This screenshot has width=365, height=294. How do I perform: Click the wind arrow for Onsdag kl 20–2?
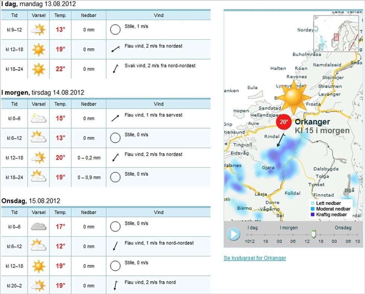point(115,285)
